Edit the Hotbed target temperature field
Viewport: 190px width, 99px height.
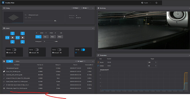click(152, 66)
